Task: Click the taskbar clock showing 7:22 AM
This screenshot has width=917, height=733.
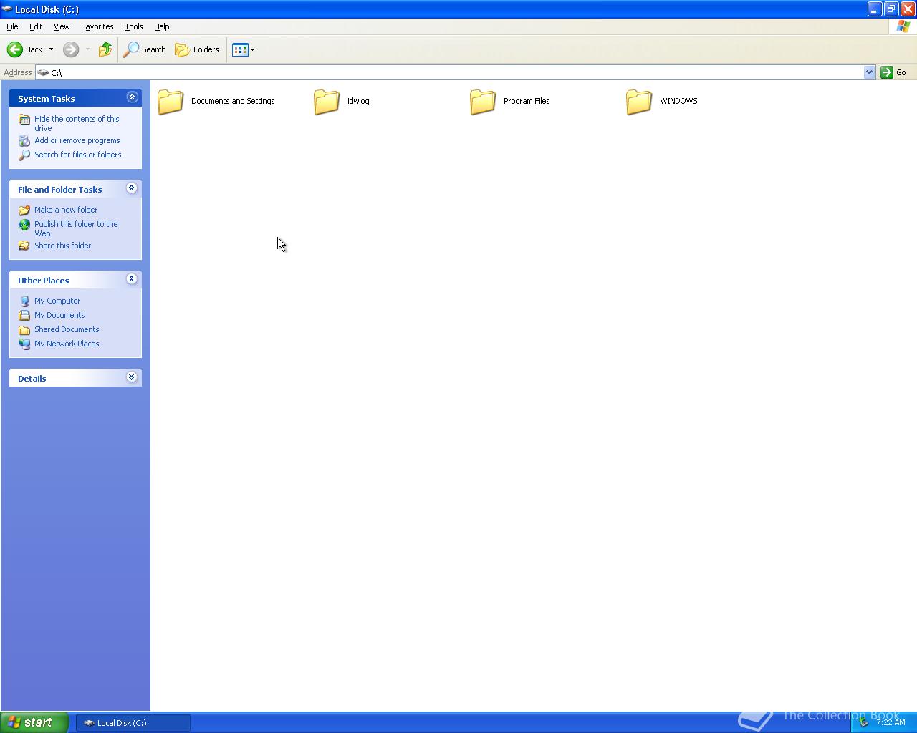Action: point(890,722)
